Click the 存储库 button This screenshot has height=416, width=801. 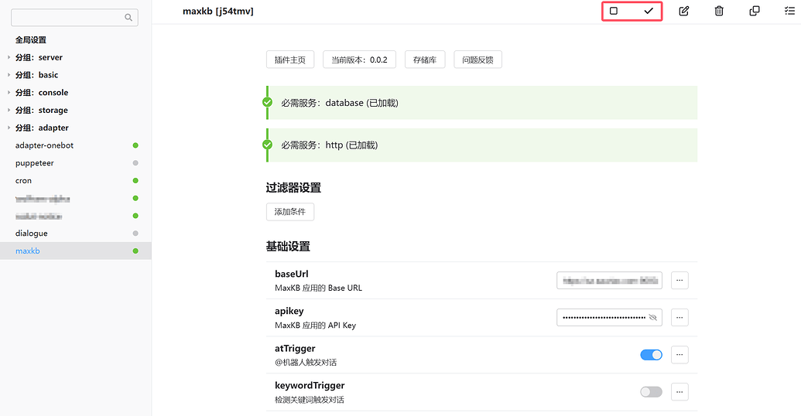425,60
